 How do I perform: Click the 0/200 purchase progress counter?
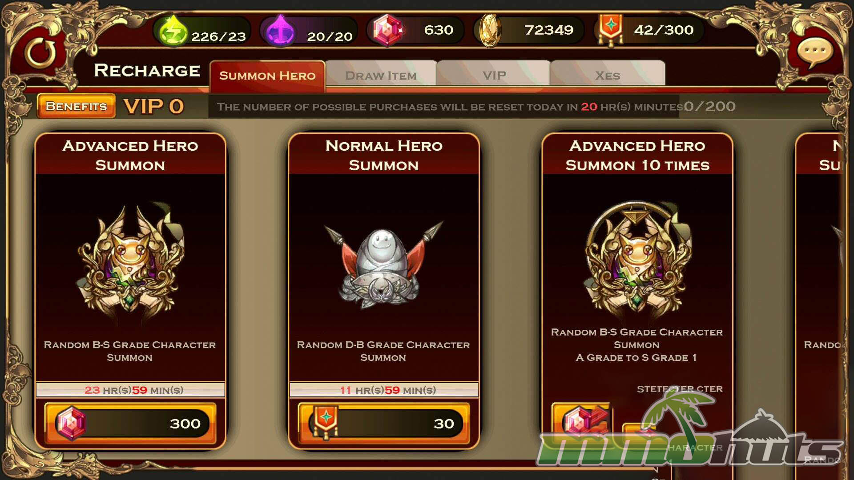[x=709, y=106]
